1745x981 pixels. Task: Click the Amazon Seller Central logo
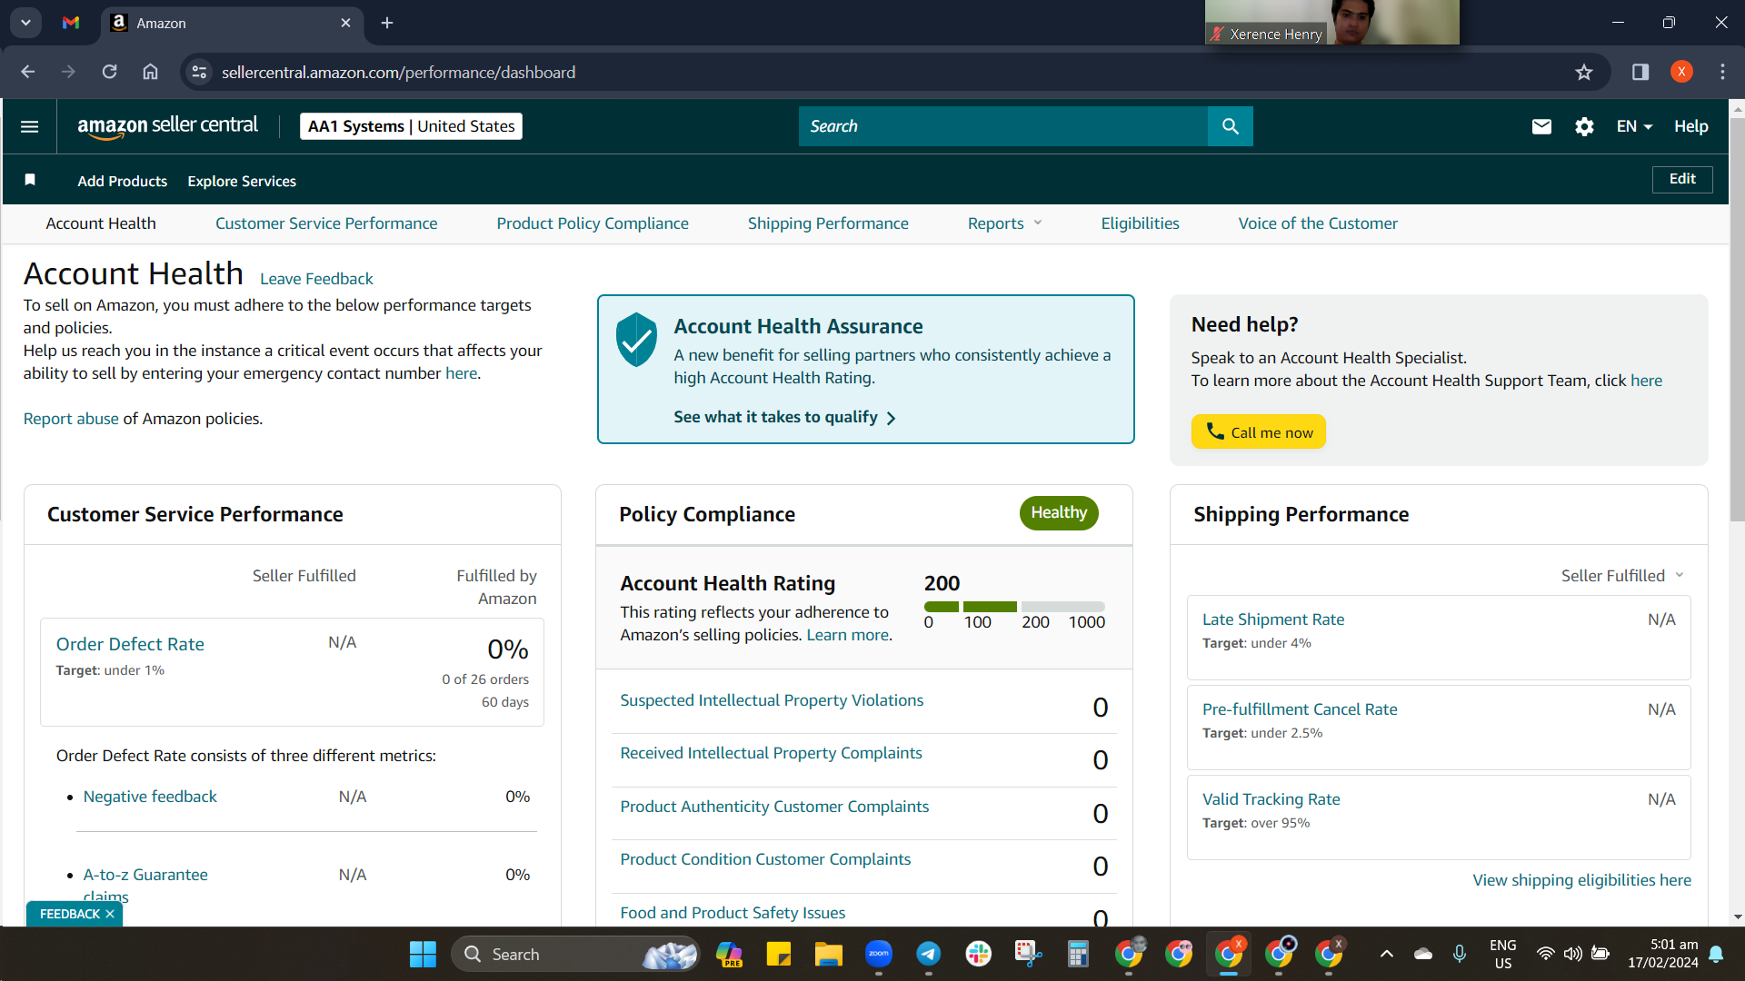pyautogui.click(x=168, y=126)
